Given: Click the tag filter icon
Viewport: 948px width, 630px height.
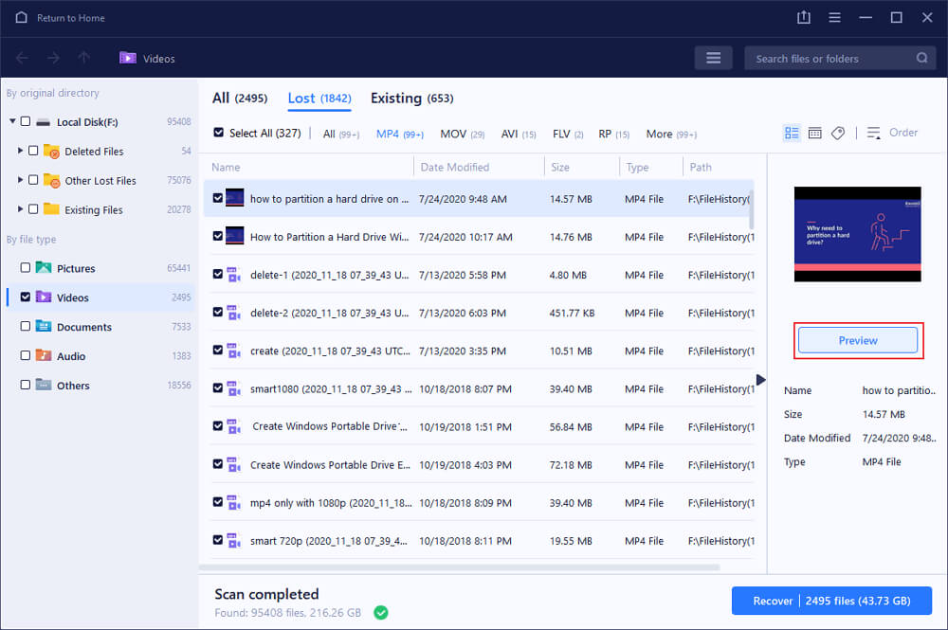Looking at the screenshot, I should click(838, 134).
